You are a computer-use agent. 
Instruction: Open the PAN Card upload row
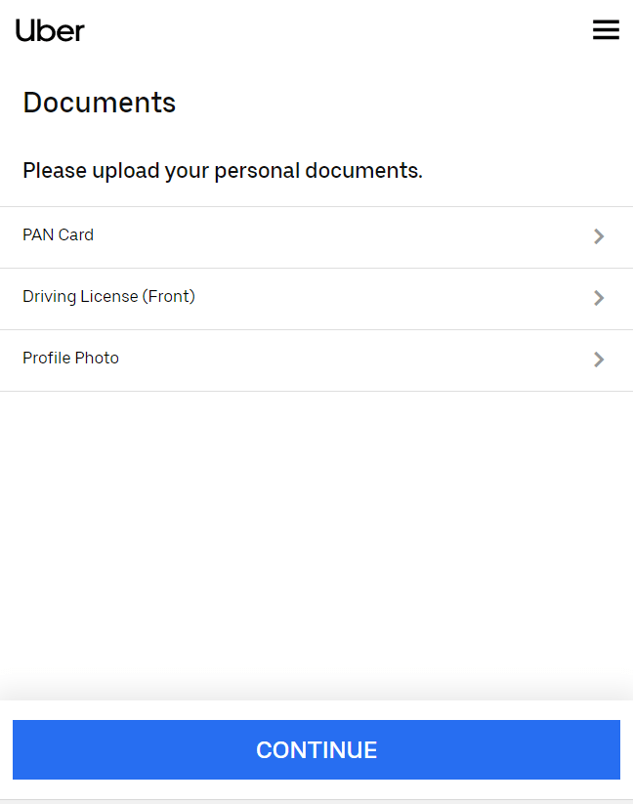tap(316, 237)
